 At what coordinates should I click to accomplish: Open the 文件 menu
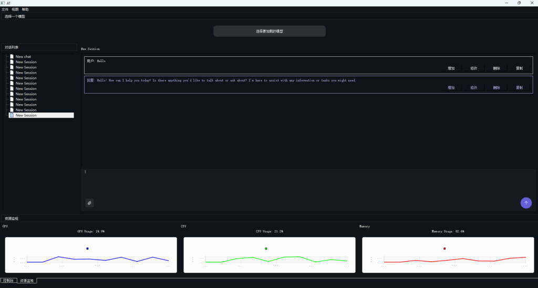click(x=5, y=9)
